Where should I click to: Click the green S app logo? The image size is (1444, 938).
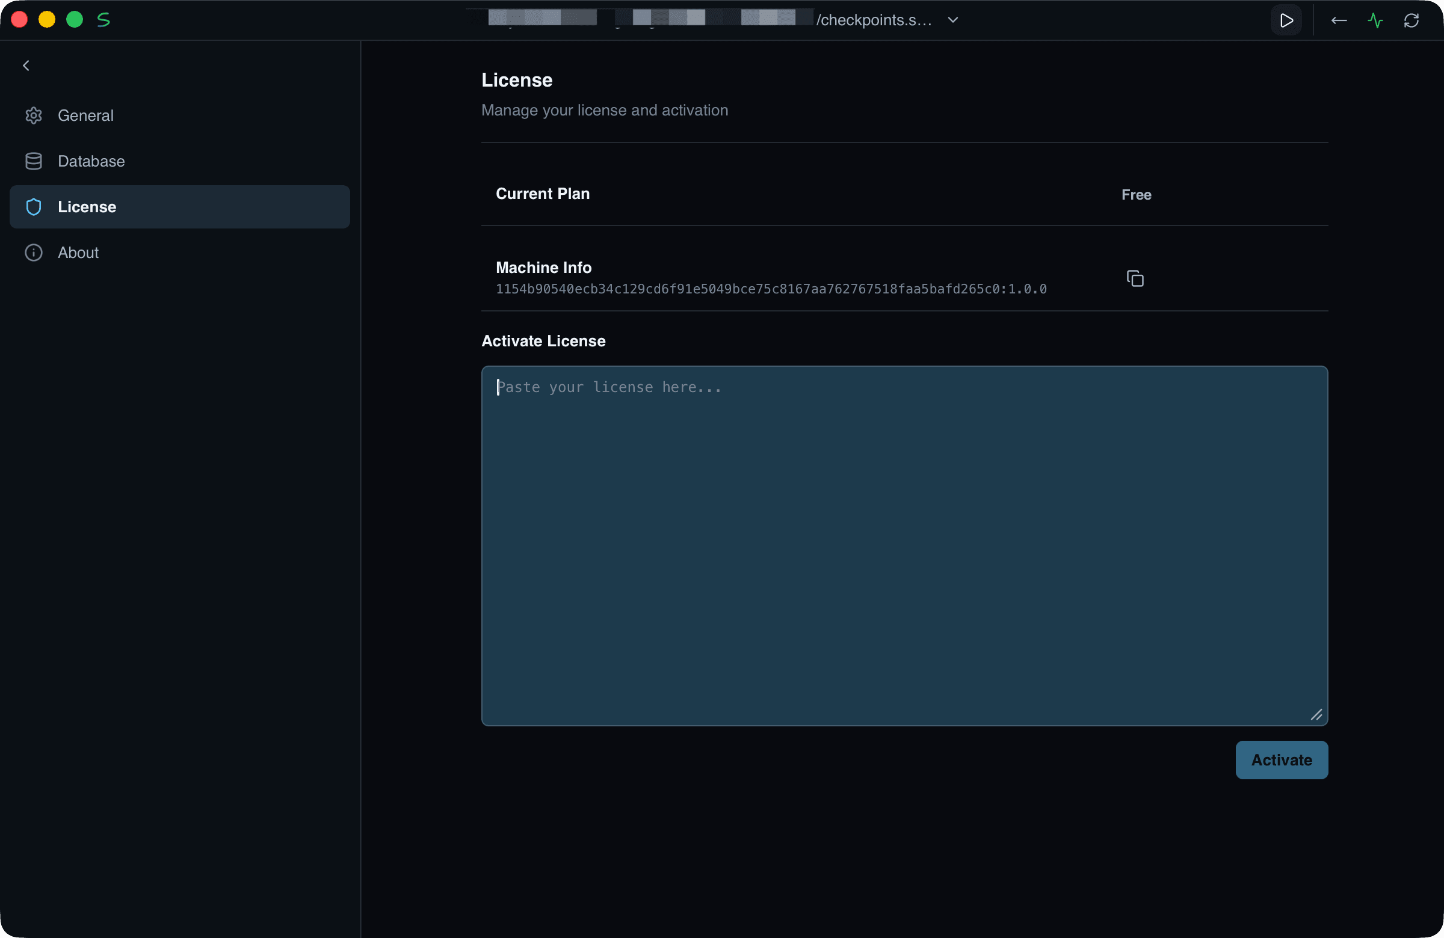coord(103,20)
